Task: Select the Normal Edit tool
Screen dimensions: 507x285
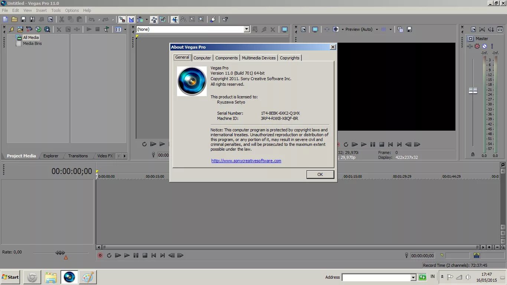Action: [174, 19]
